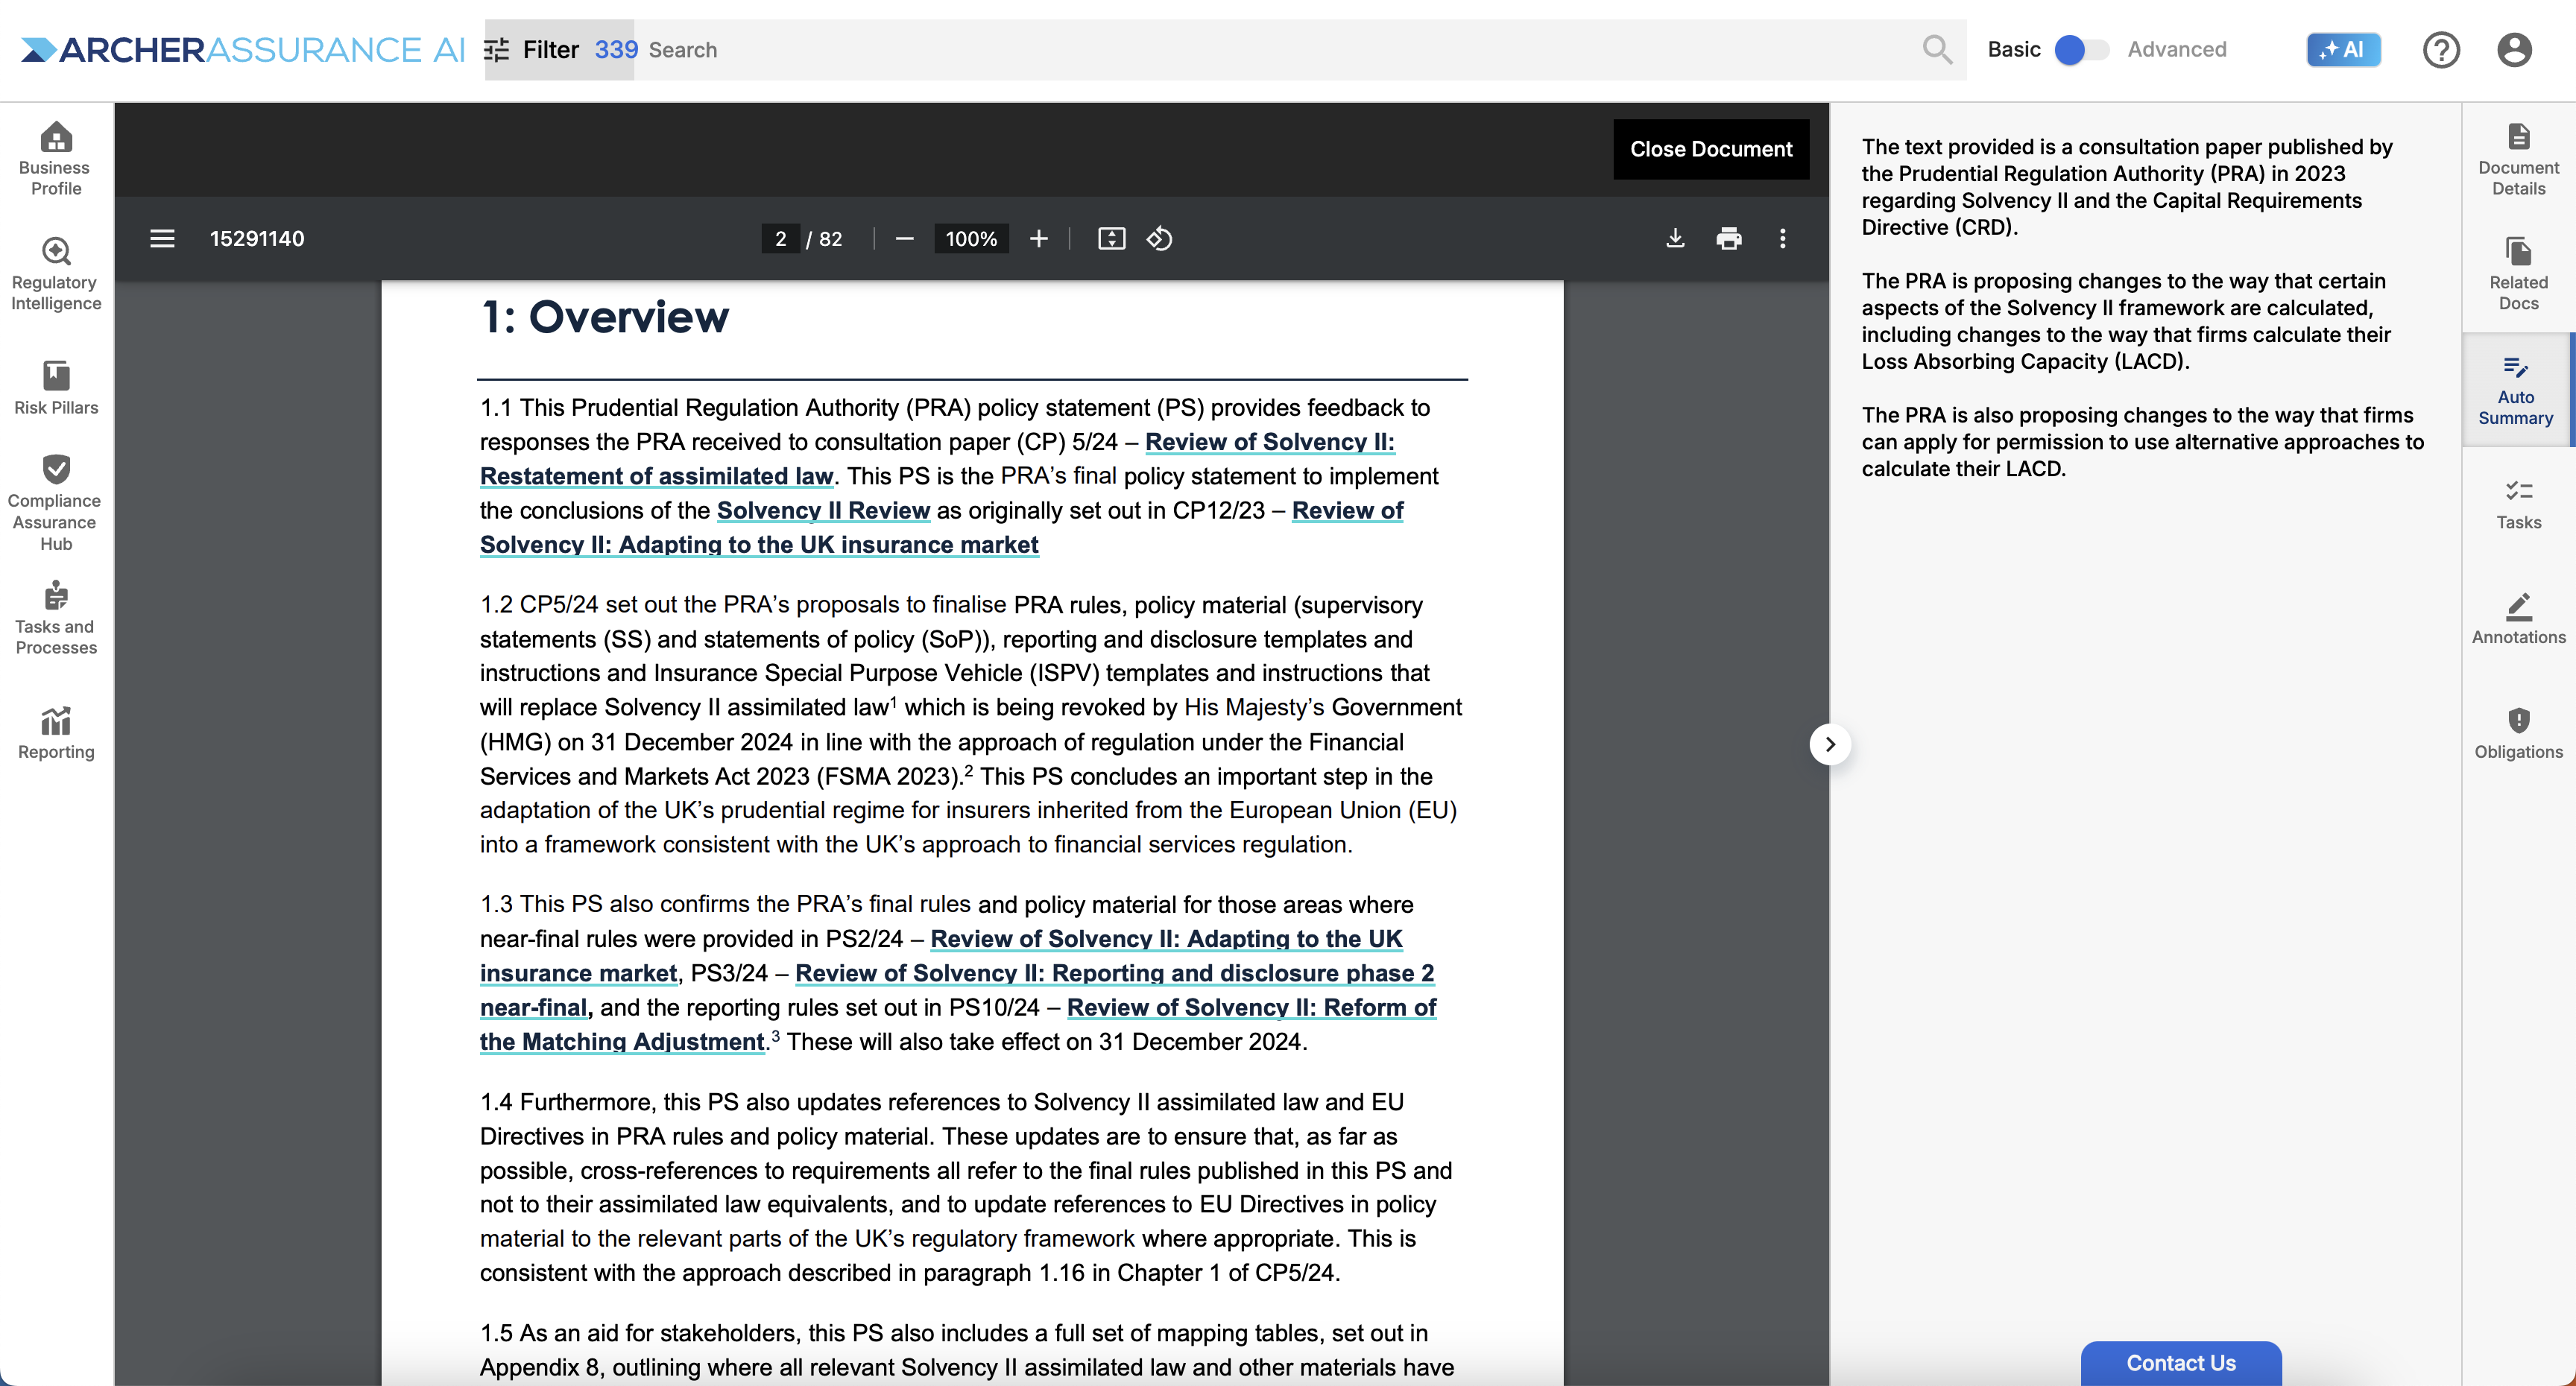Screen dimensions: 2576x1386
Task: Click the PDF page number field
Action: (x=780, y=238)
